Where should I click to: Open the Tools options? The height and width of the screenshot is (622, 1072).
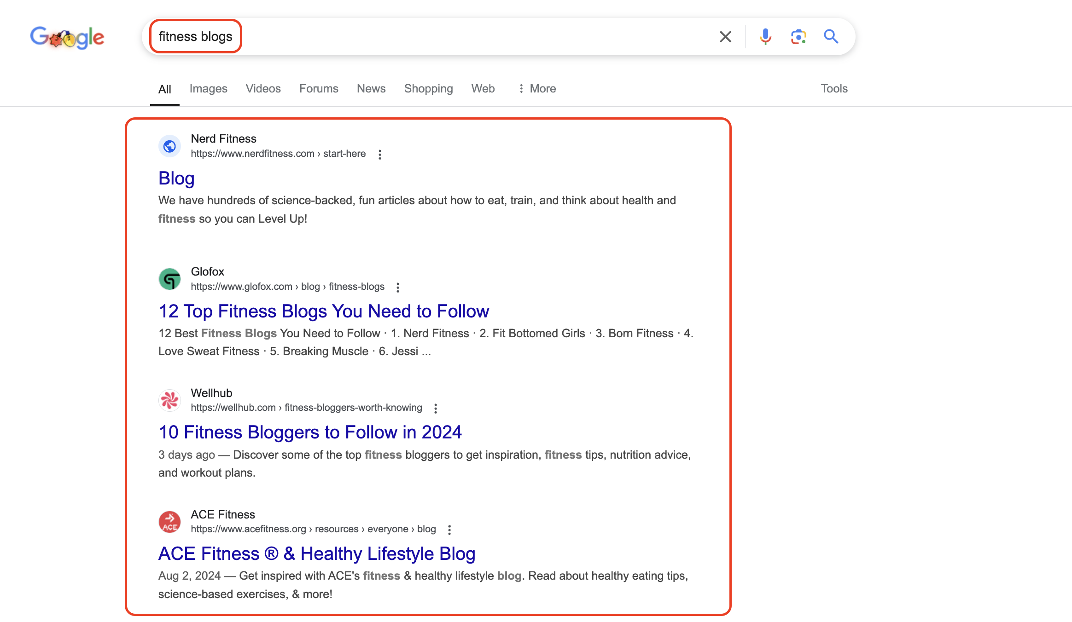coord(834,88)
